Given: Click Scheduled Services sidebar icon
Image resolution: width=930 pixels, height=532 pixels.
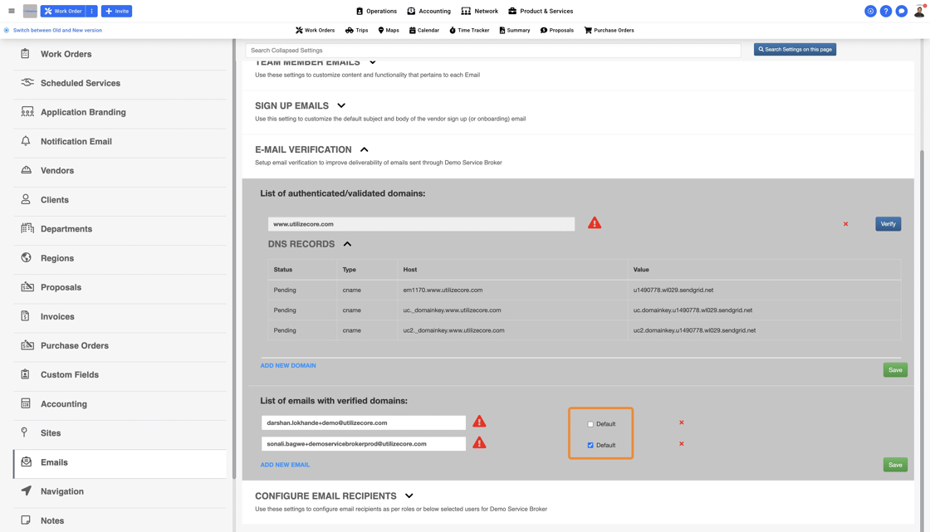Looking at the screenshot, I should 27,82.
